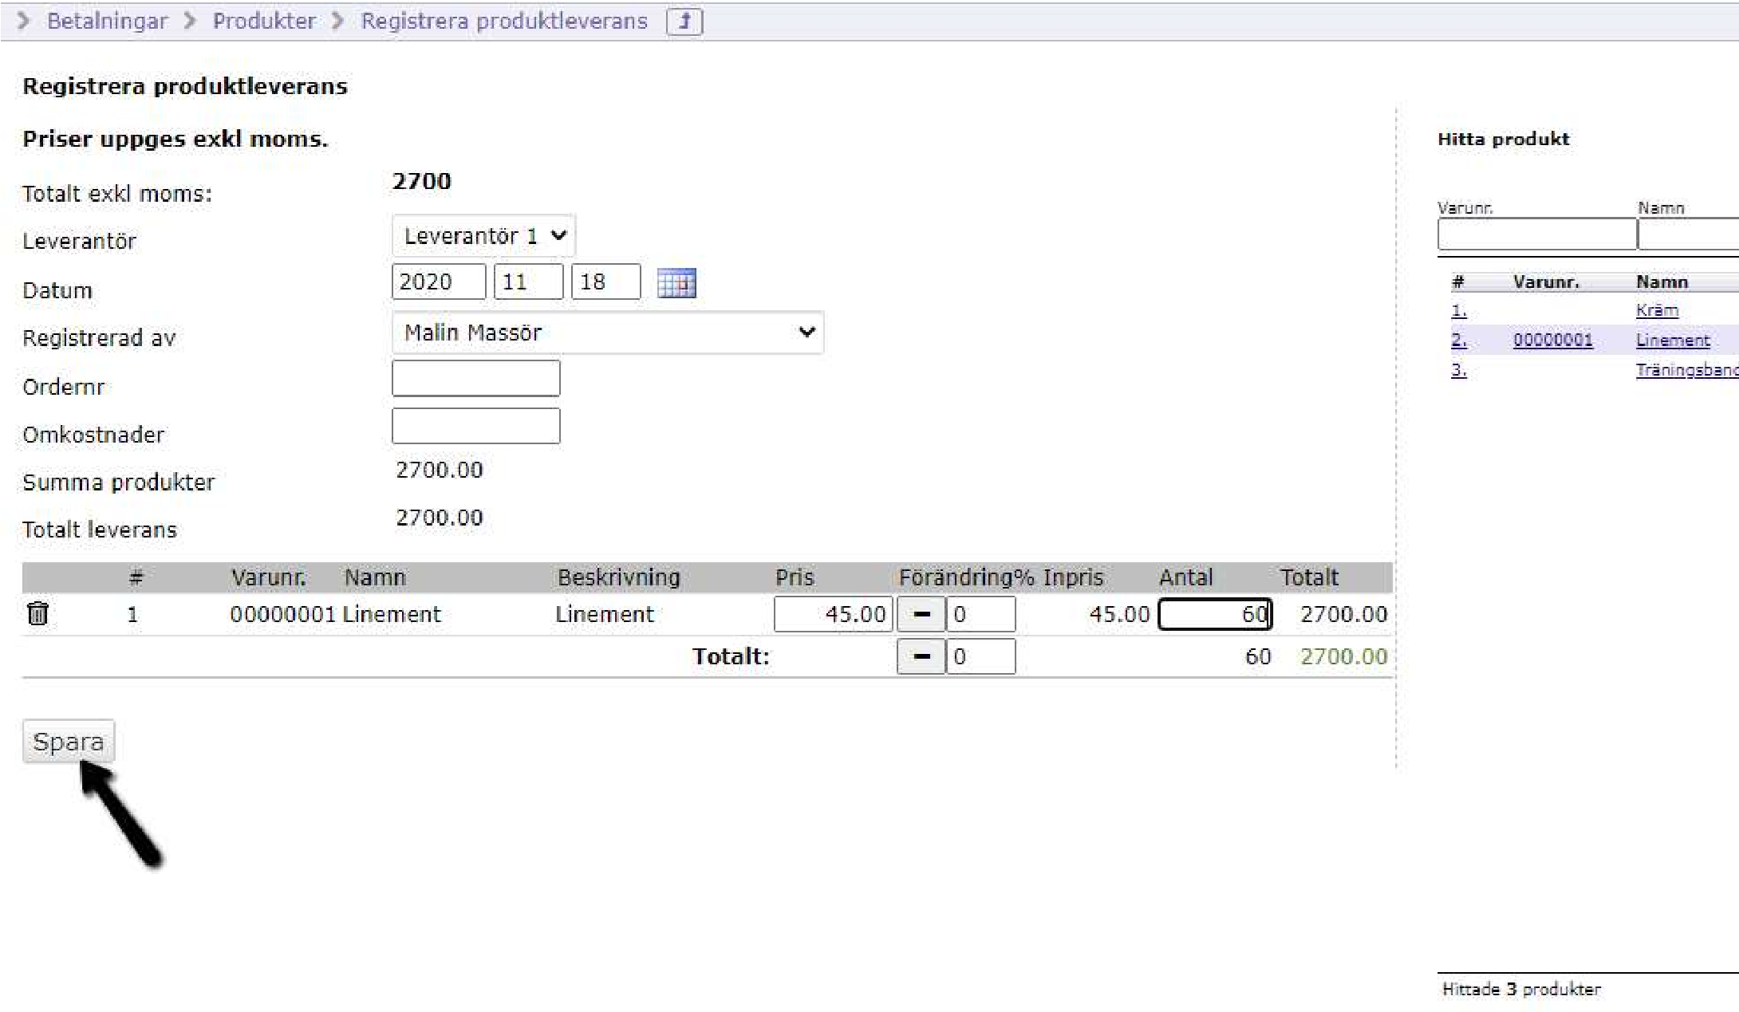Expand the Registrerad av Malin Massör dropdown
Viewport: 1739px width, 1012px height.
(607, 333)
